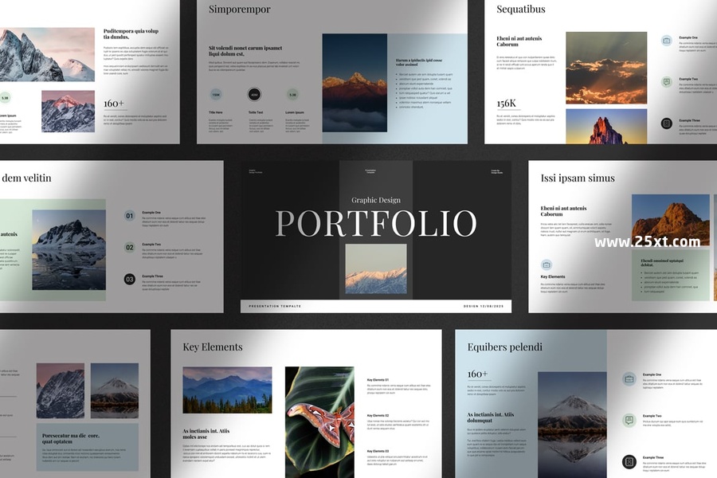Click the briefcase icon on the Sequatibus slide

pos(666,41)
